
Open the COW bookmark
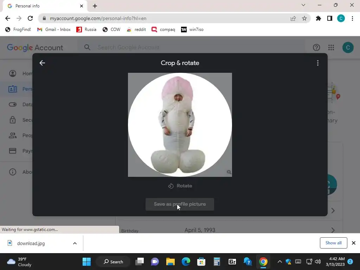point(111,30)
